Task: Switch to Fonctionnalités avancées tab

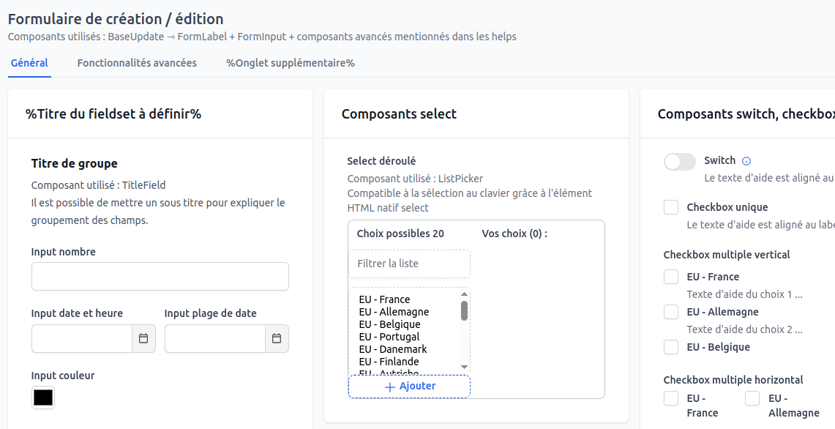Action: pyautogui.click(x=137, y=63)
